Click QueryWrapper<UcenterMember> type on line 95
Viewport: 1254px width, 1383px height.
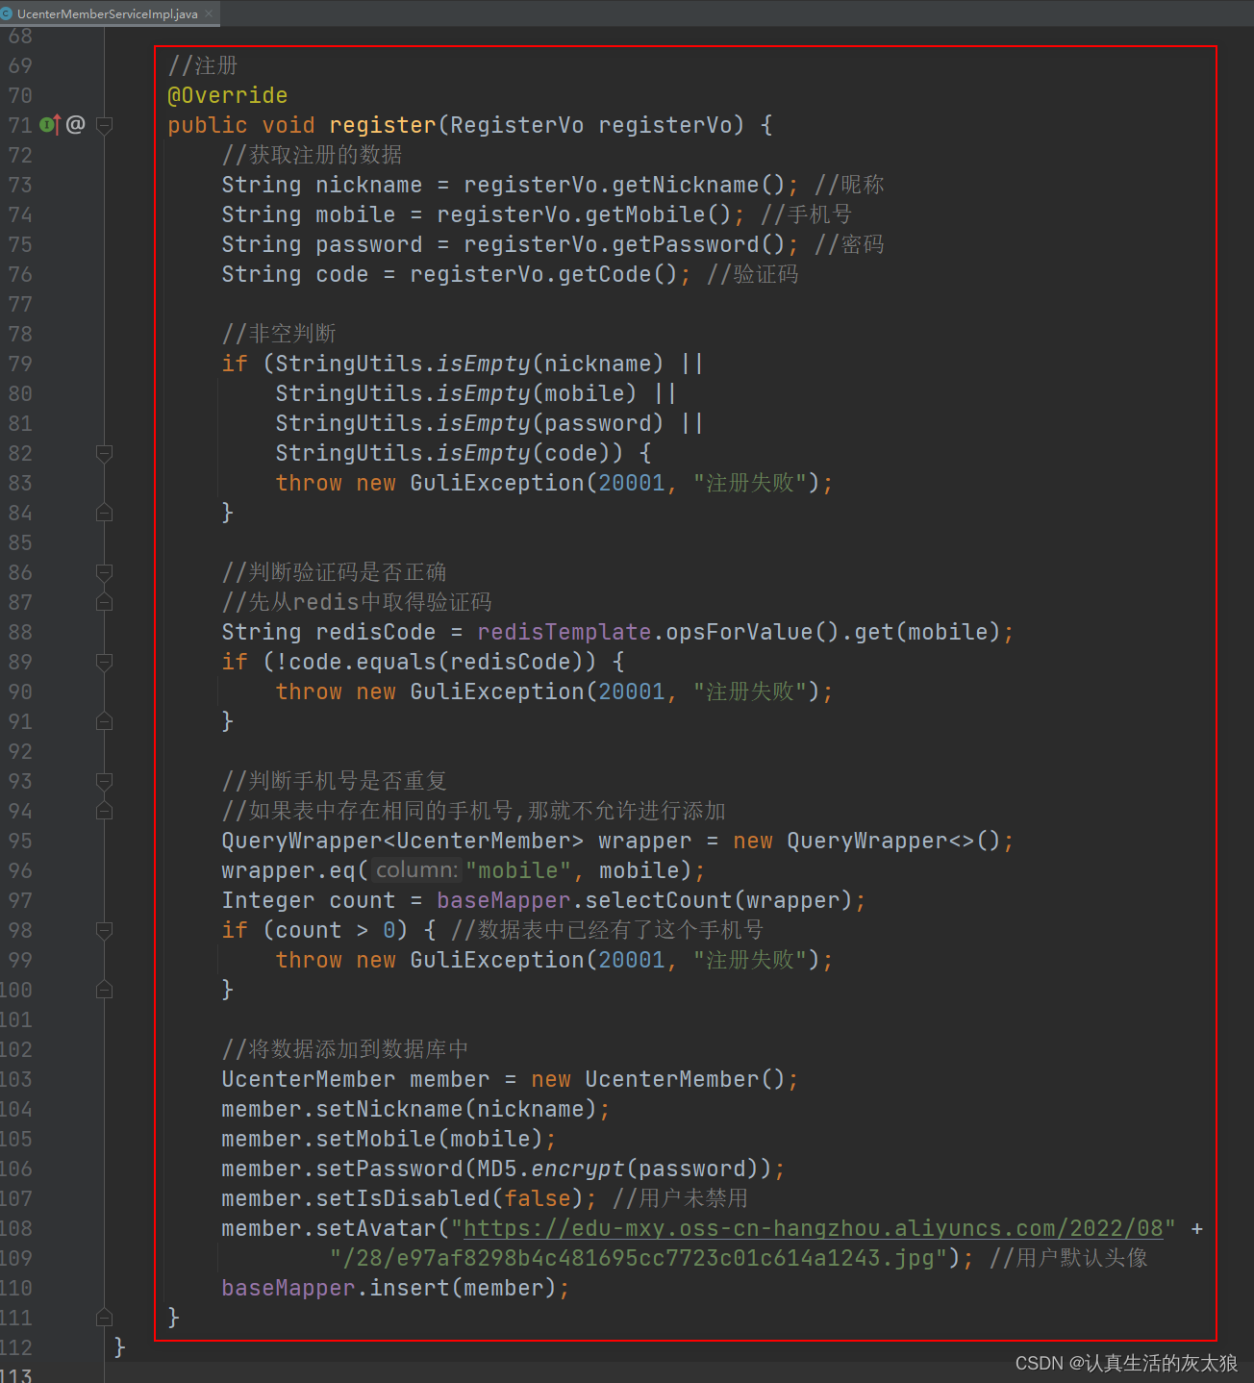tap(402, 841)
